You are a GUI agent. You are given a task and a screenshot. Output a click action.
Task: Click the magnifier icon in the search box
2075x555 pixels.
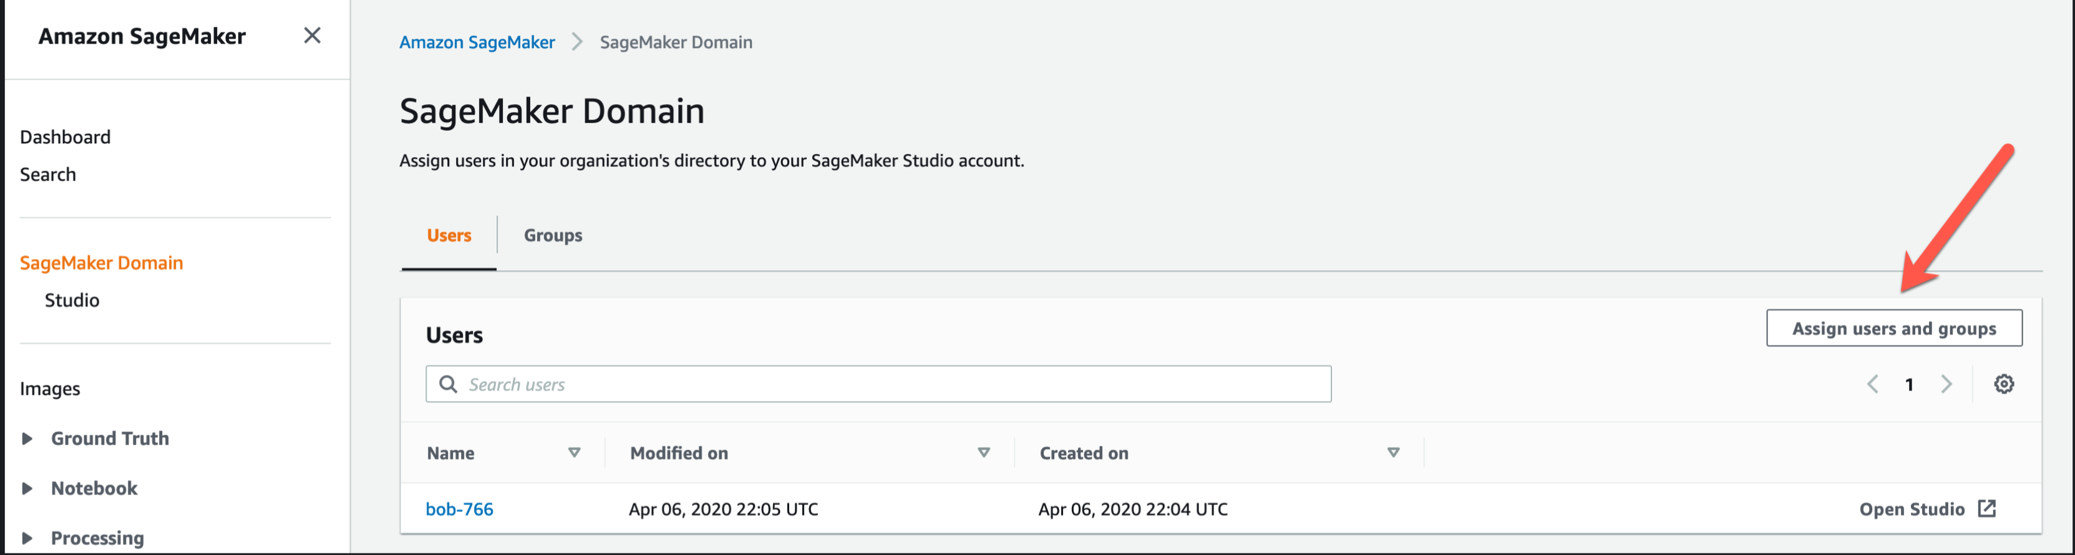[x=448, y=384]
